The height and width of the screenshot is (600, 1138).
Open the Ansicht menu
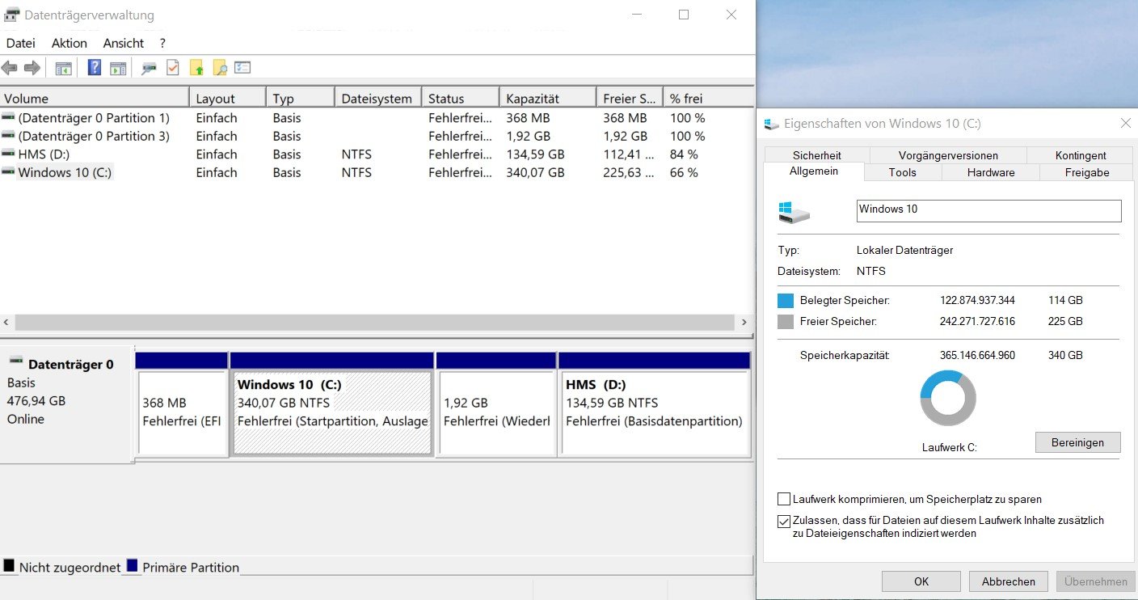[124, 43]
